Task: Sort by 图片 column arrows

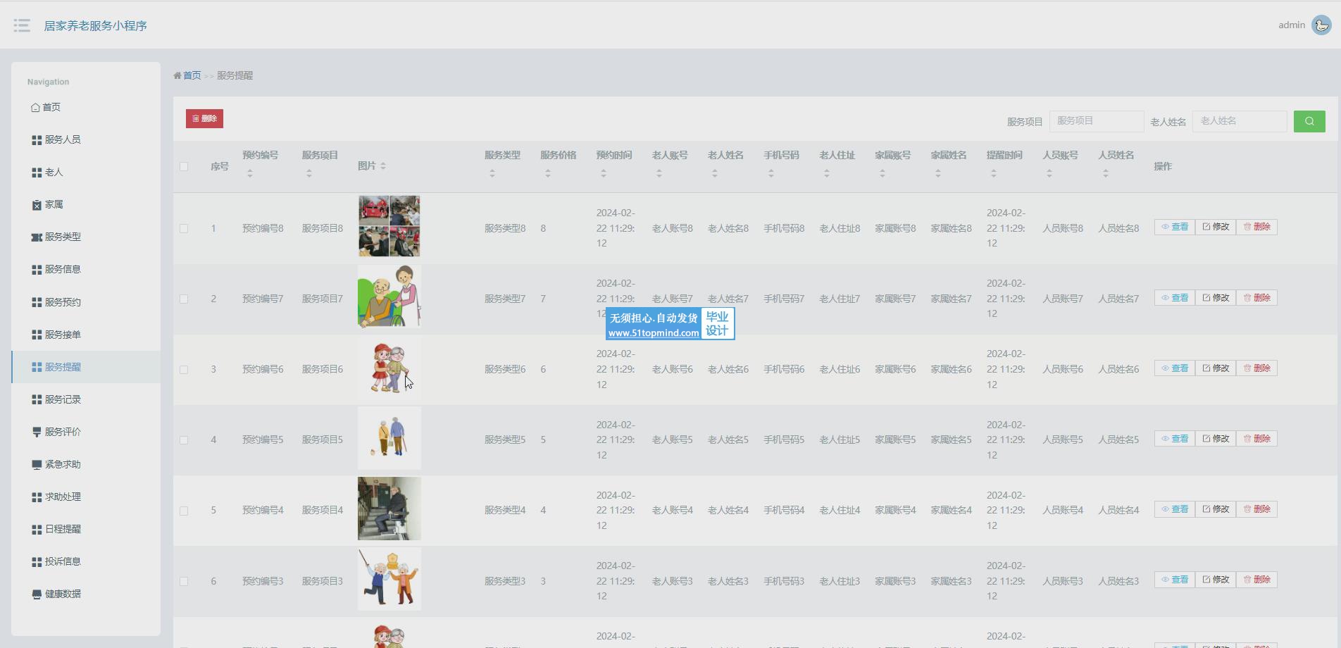Action: click(383, 166)
